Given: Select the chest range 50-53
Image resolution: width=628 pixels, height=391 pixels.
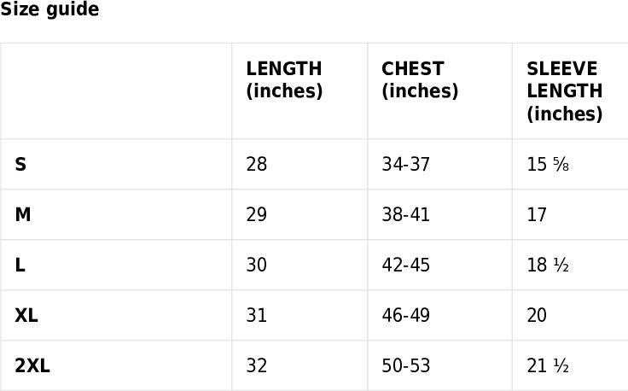Looking at the screenshot, I should [405, 365].
